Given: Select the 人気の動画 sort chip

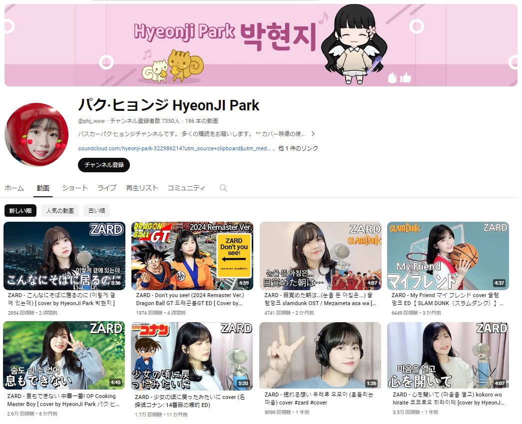Looking at the screenshot, I should tap(60, 211).
